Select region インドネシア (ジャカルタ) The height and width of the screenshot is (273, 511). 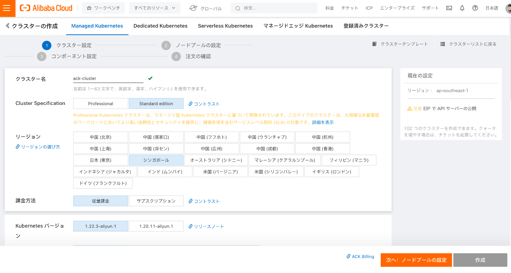pos(105,172)
